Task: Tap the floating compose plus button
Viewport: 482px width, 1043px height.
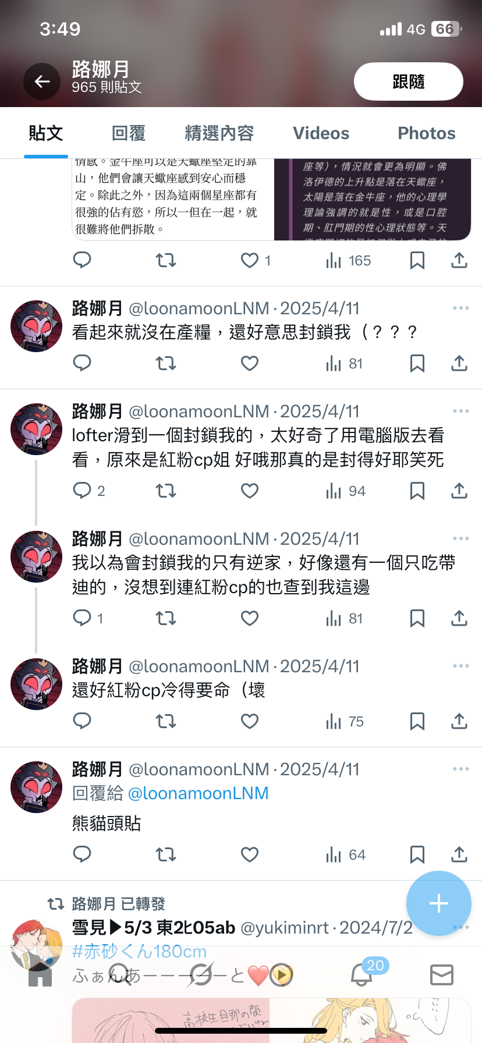Action: [x=438, y=903]
